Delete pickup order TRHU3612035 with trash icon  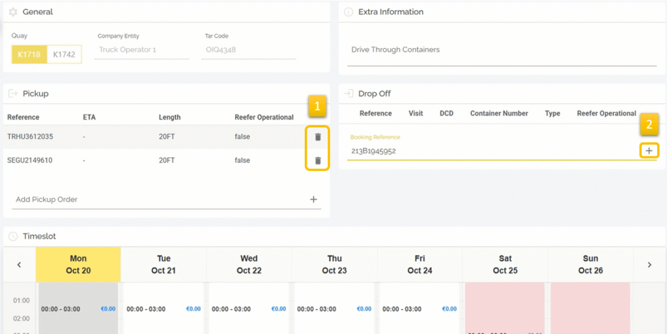coord(318,137)
